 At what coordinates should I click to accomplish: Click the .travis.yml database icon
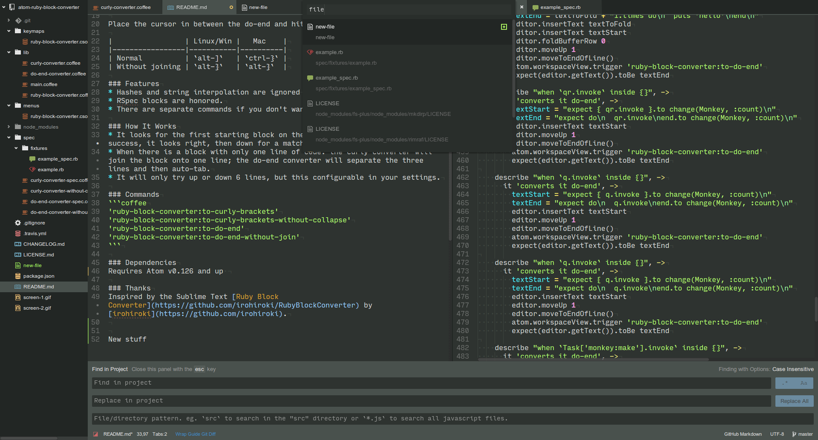point(18,234)
